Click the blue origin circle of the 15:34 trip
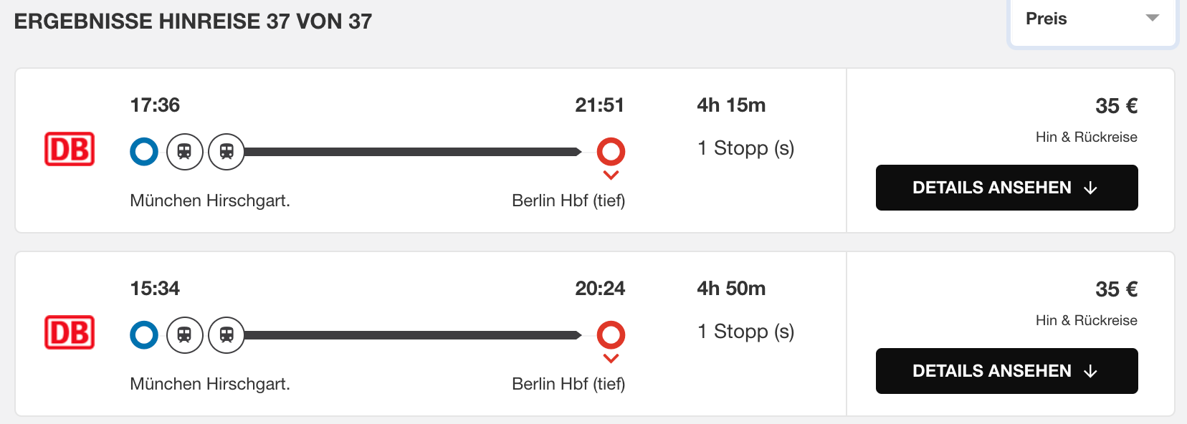The height and width of the screenshot is (424, 1187). (x=144, y=335)
